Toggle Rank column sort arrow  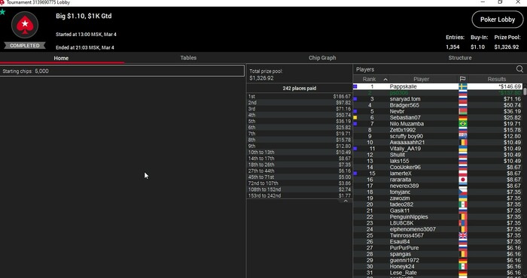click(x=385, y=80)
